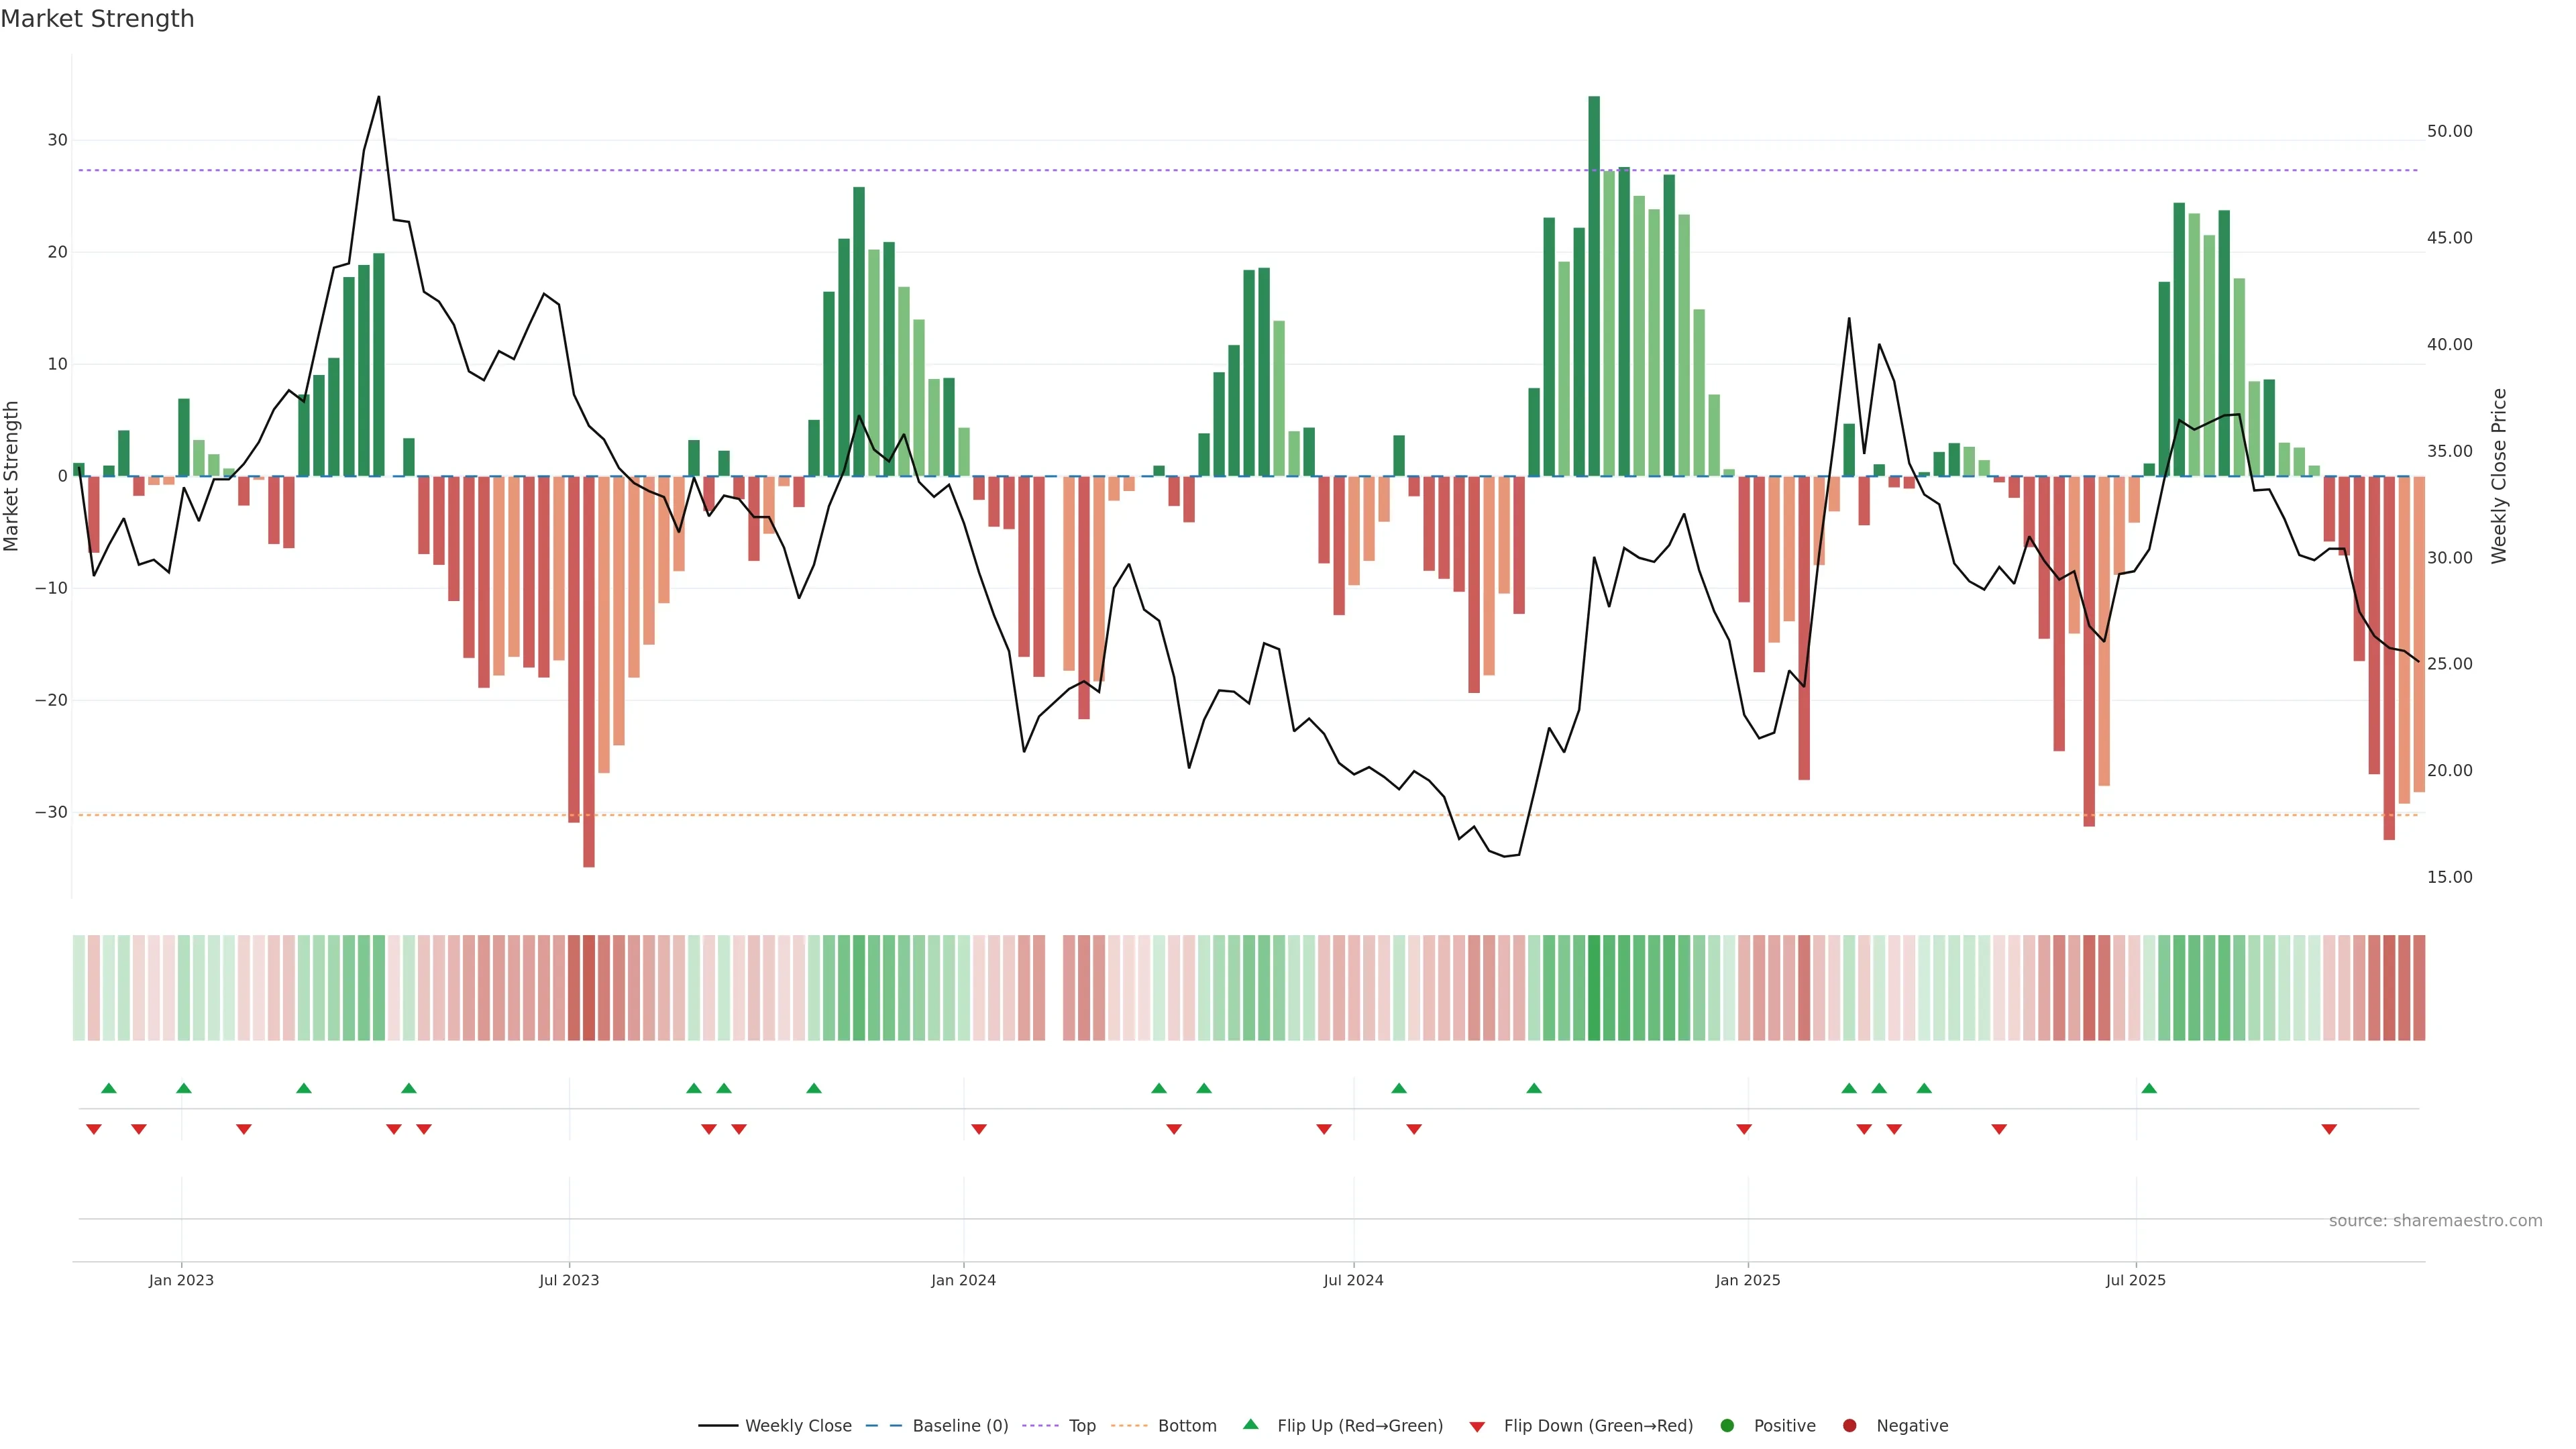Click the Jul 2025 x-axis label
The width and height of the screenshot is (2576, 1449).
pyautogui.click(x=2135, y=1280)
